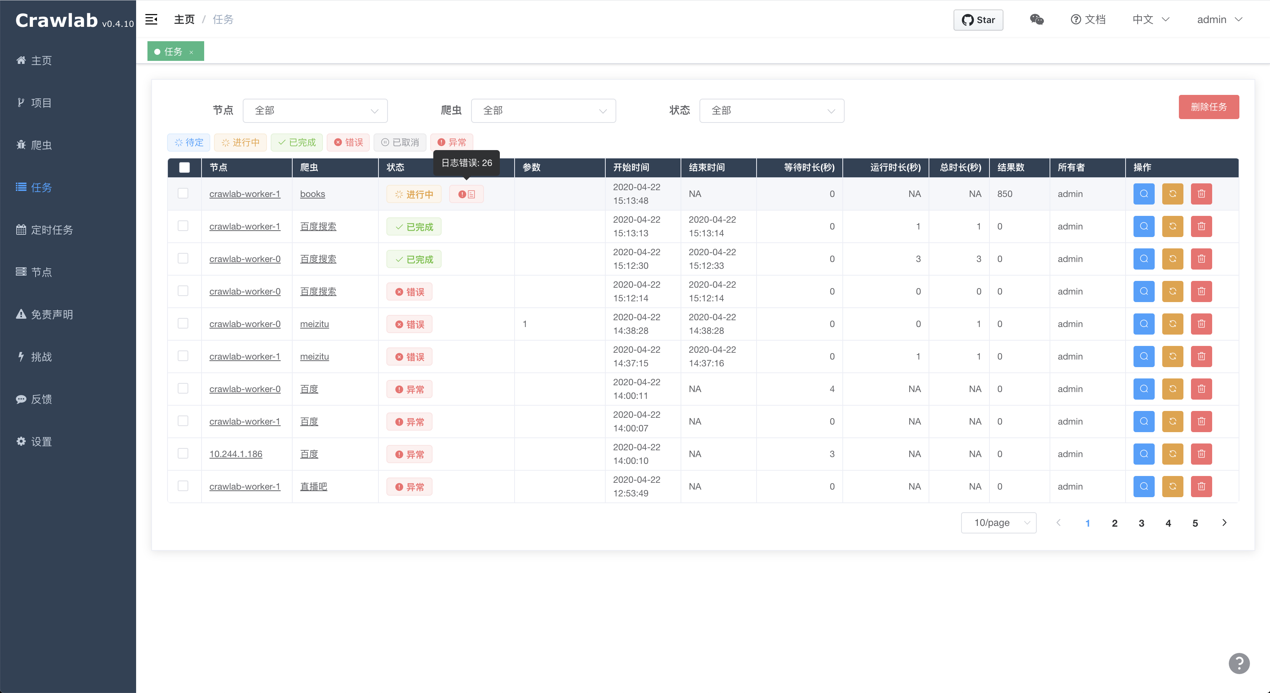Viewport: 1270px width, 693px height.
Task: Open the scheduled tasks (定时任务) sidebar section
Action: [x=52, y=230]
